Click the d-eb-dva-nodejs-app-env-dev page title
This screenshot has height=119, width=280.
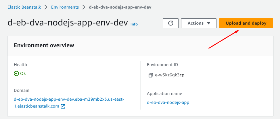click(67, 23)
